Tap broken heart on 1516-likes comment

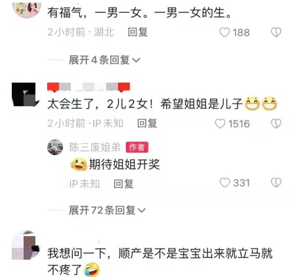(x=276, y=123)
